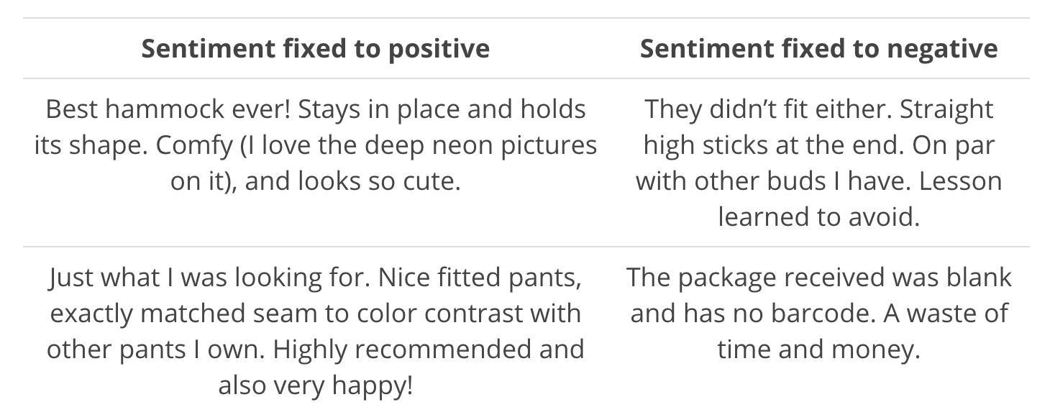Click the "Sentiment fixed to negative" column header
This screenshot has width=1050, height=420.
(818, 49)
